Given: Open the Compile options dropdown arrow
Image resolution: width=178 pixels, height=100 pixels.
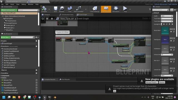Looking at the screenshot, I should point(49,9).
